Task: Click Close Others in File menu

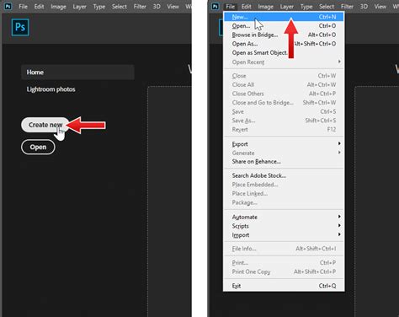Action: point(284,94)
